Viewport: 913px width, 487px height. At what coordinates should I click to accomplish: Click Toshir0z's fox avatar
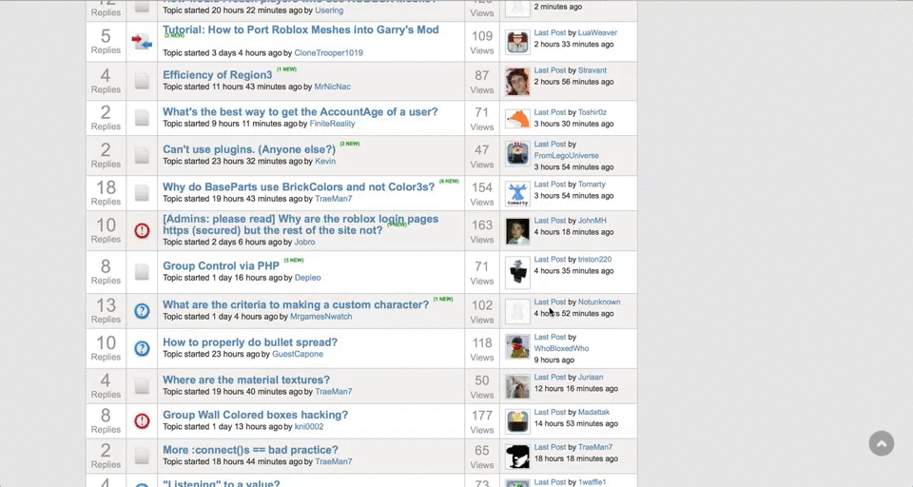click(x=517, y=118)
